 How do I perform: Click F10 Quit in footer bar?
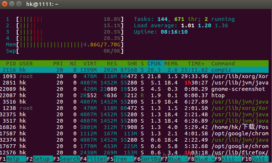point(255,159)
